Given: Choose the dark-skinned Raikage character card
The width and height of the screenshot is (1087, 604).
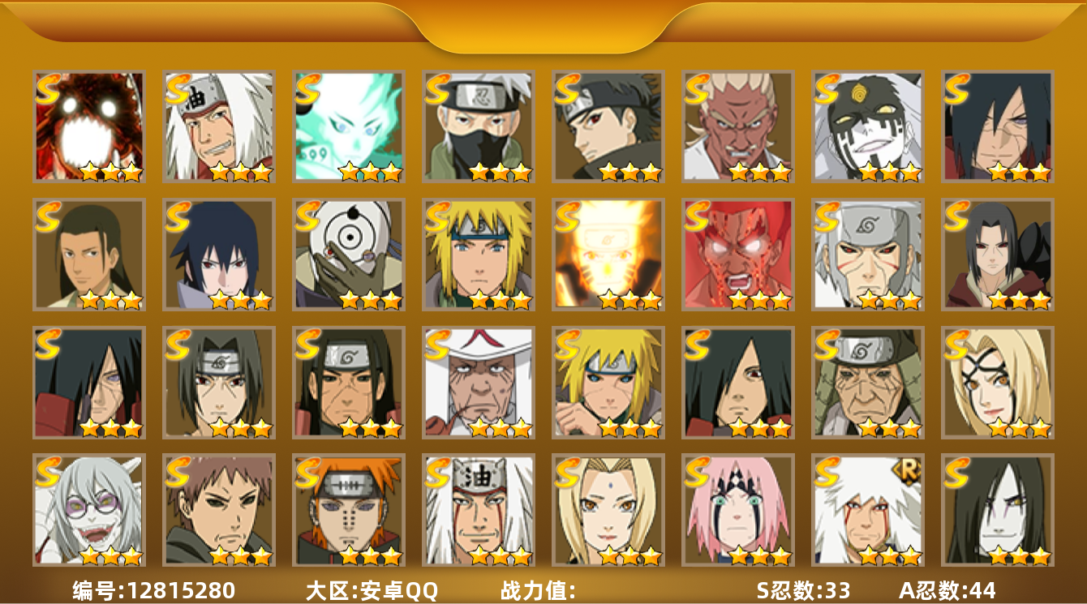Looking at the screenshot, I should point(738,126).
